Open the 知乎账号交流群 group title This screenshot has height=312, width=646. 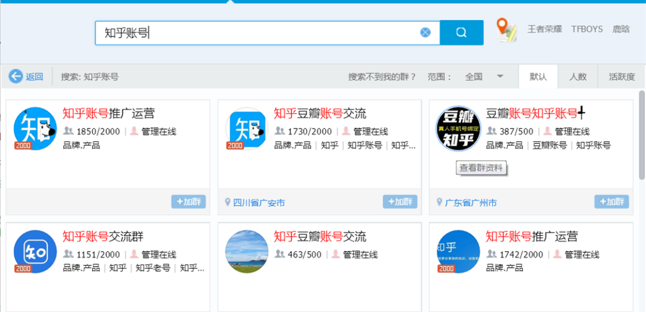click(103, 236)
